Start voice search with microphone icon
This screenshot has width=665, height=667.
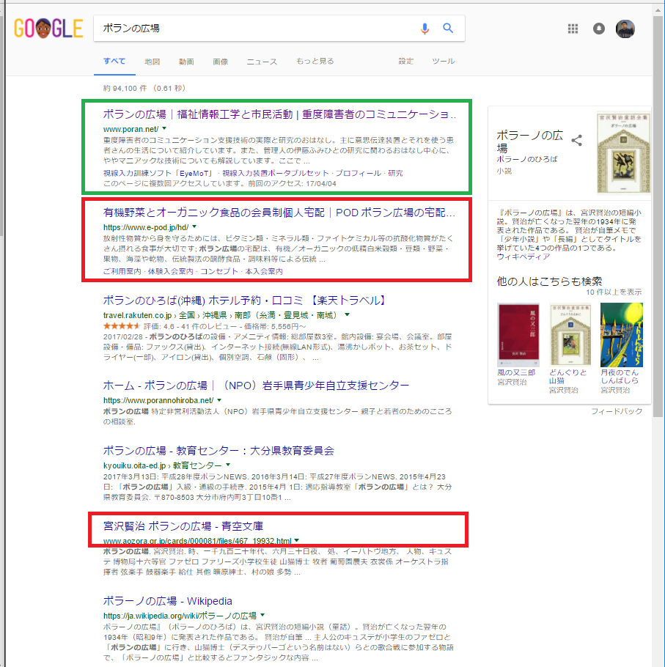tap(425, 29)
